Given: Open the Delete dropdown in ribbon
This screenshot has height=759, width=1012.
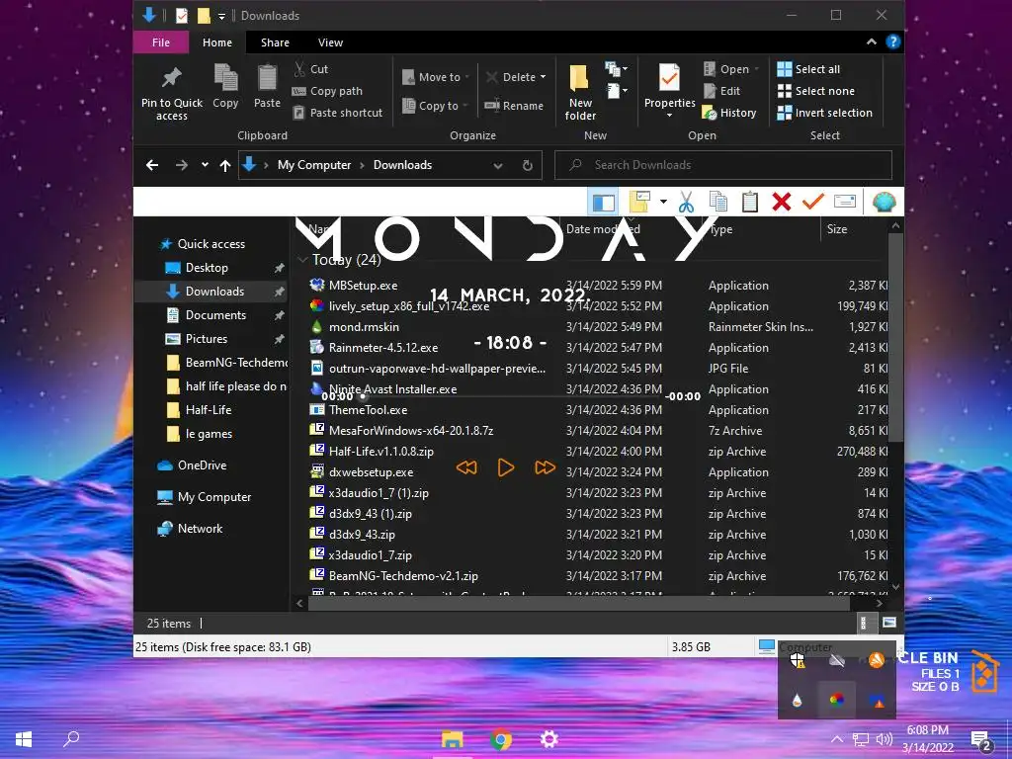Looking at the screenshot, I should [516, 77].
